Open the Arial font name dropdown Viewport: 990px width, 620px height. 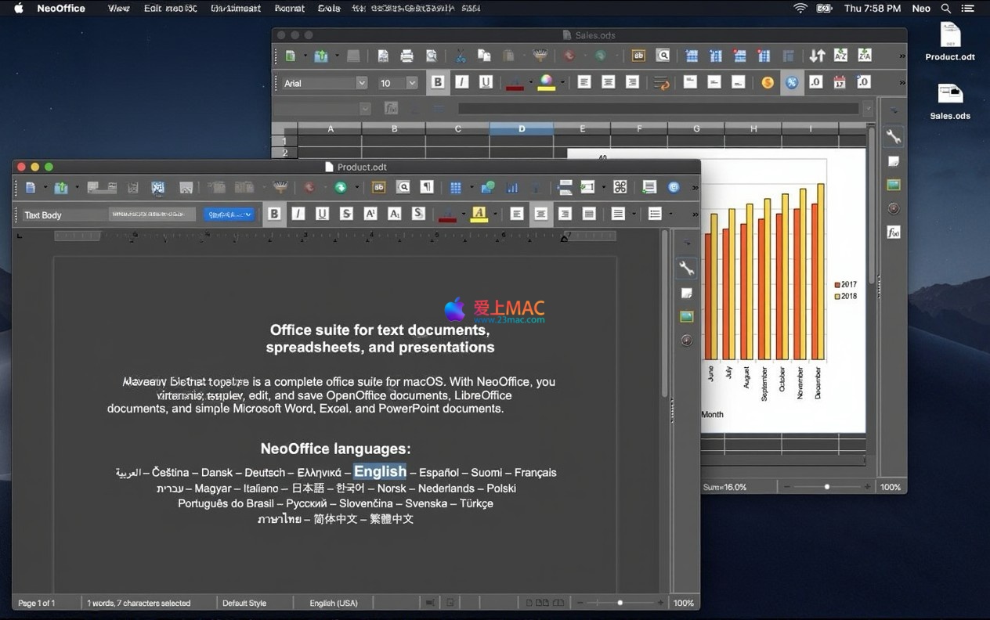coord(361,83)
